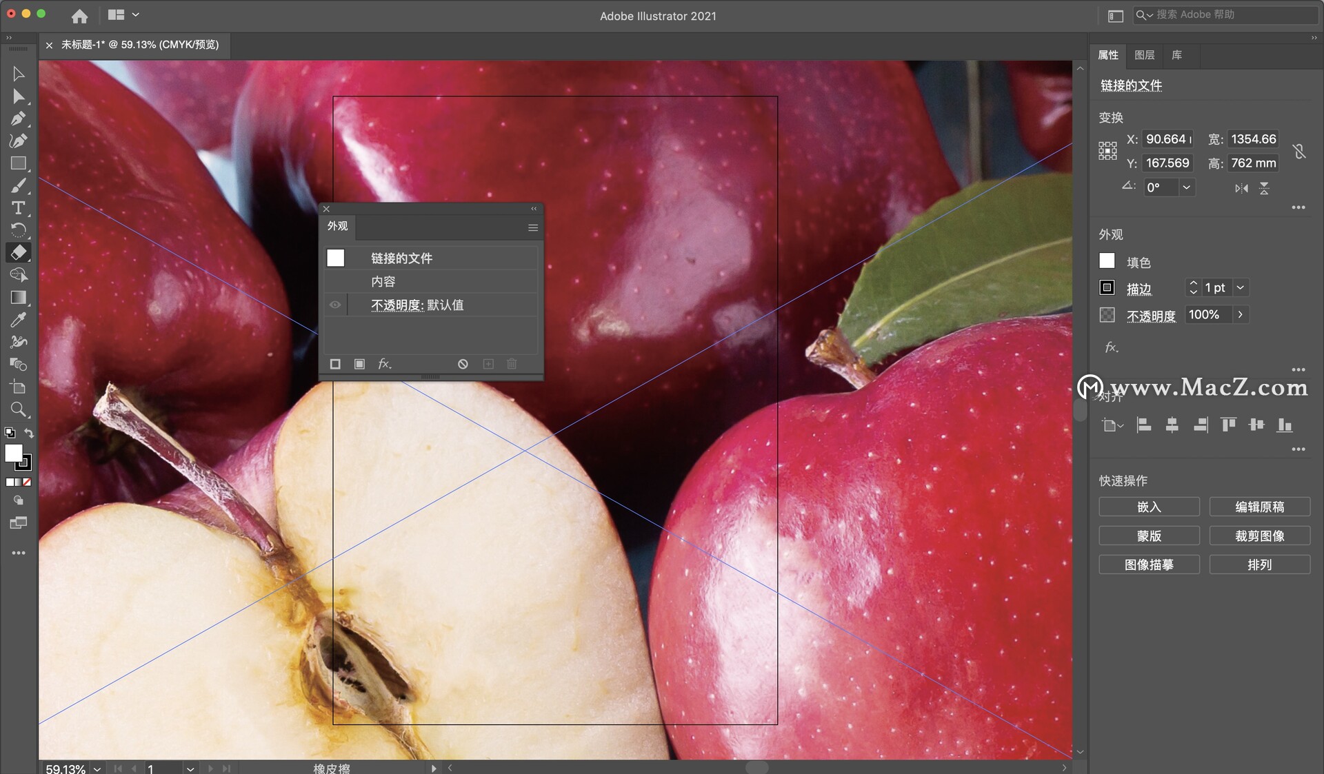Toggle stroke color swatch in 外观 panel
Viewport: 1324px width, 774px height.
coord(334,364)
